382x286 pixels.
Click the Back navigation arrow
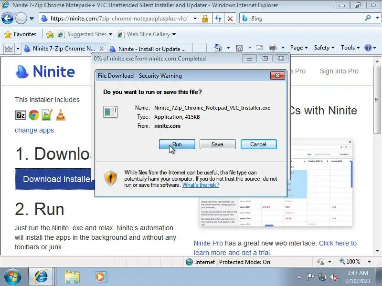tap(7, 18)
